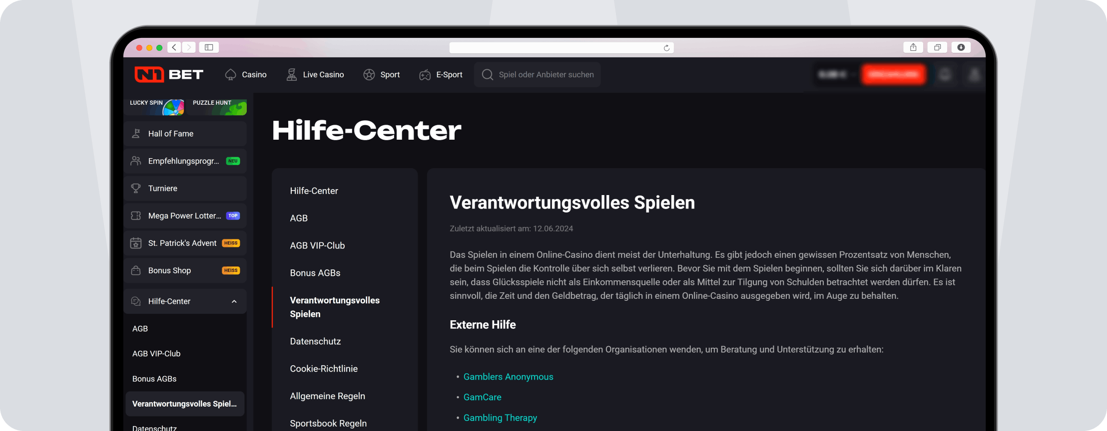
Task: Open Empfehlungsprogramm sidebar item
Action: pos(185,161)
